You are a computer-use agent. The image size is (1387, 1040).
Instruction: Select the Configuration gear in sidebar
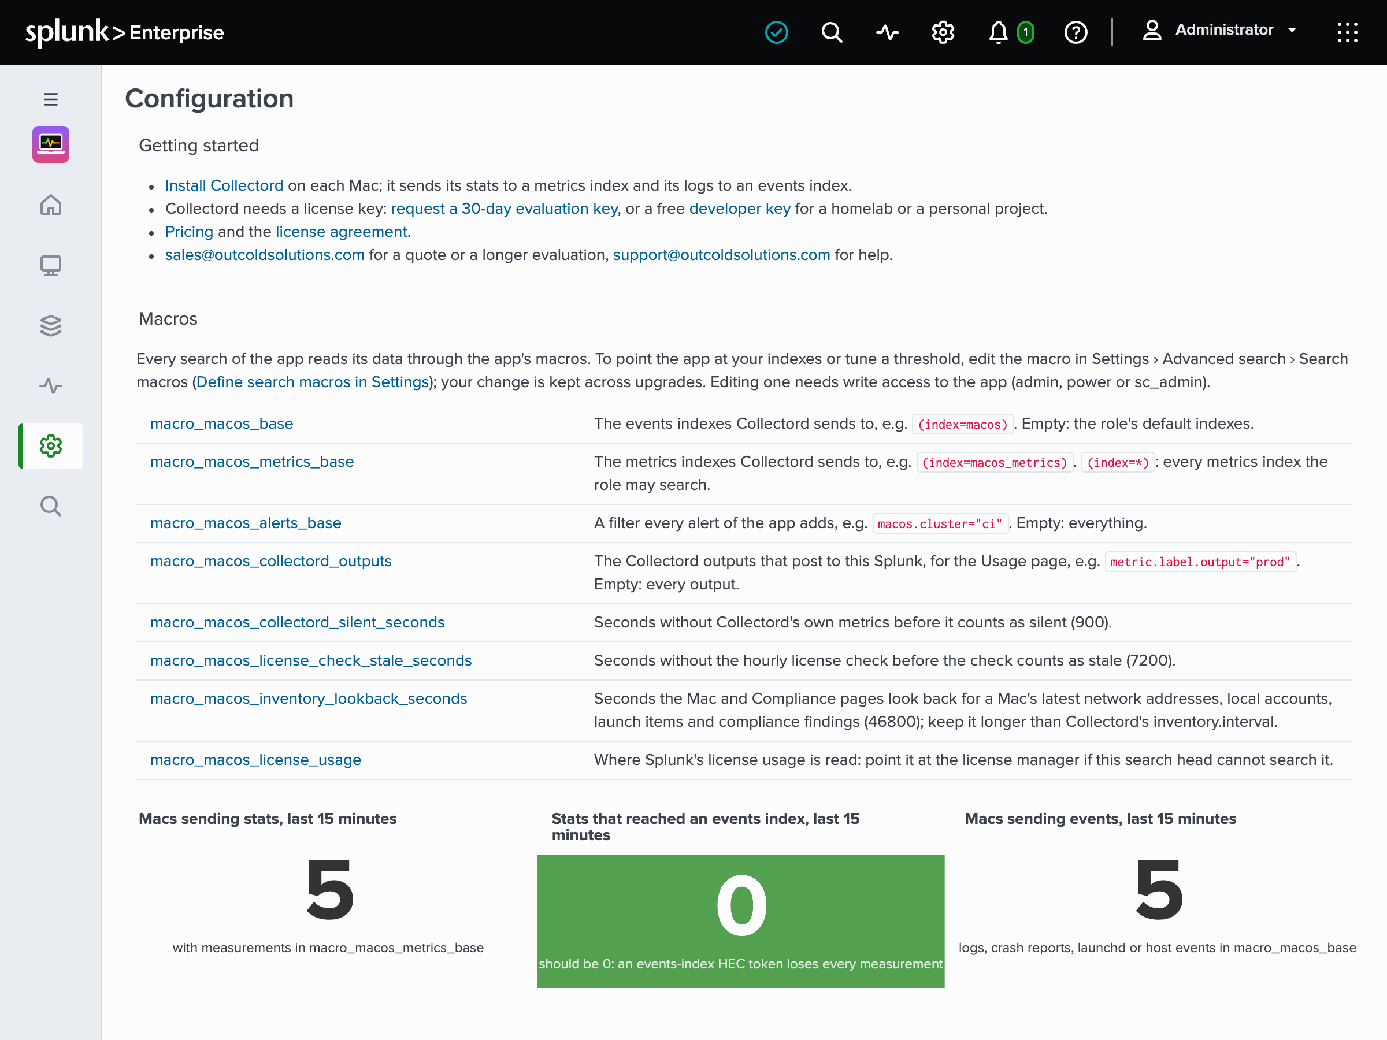(x=51, y=445)
